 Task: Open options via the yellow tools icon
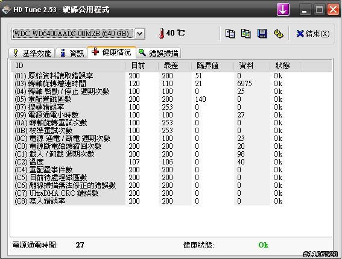point(278,34)
